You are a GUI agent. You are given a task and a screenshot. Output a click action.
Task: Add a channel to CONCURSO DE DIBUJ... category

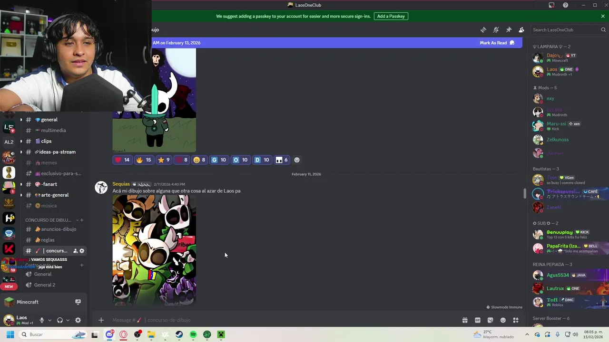[82, 220]
